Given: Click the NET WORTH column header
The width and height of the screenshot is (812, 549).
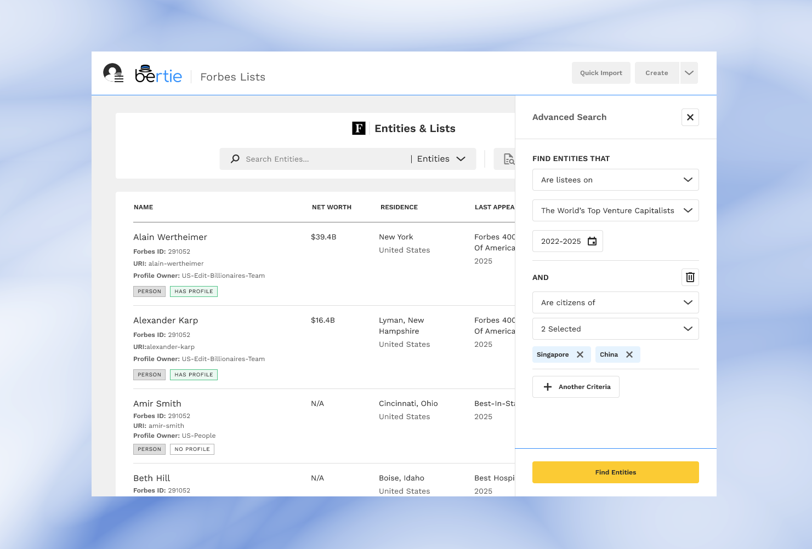Looking at the screenshot, I should point(332,207).
